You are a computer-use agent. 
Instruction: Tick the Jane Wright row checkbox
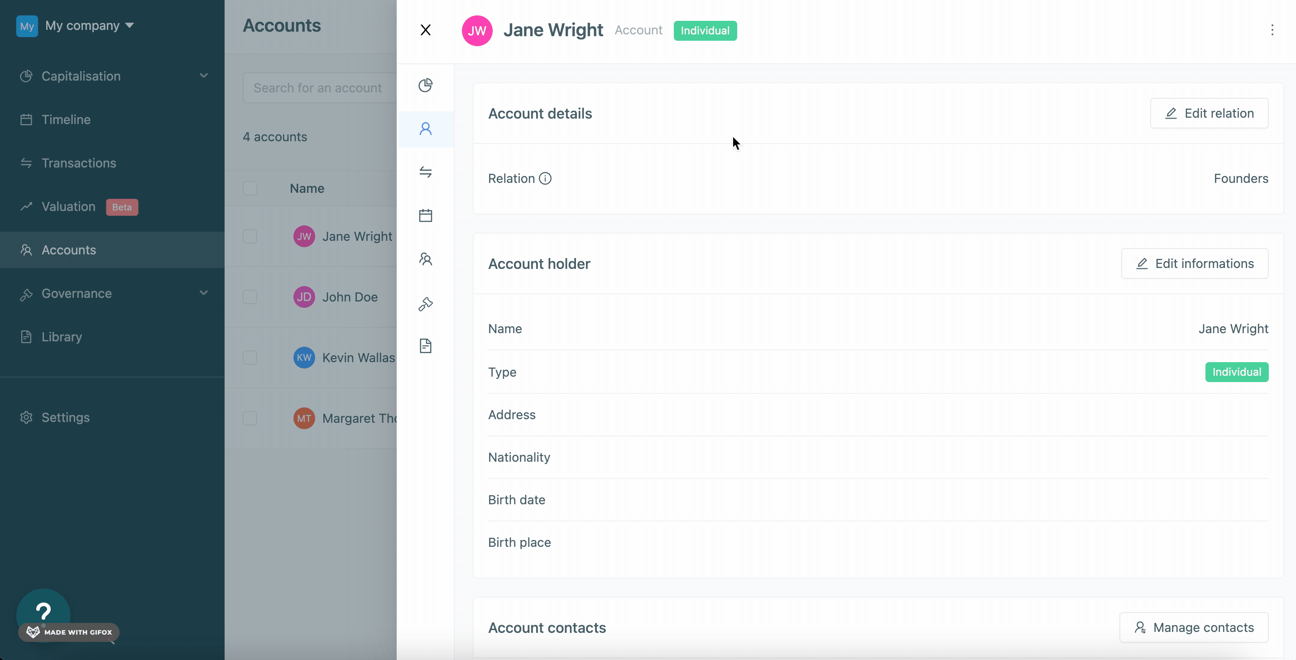point(250,236)
